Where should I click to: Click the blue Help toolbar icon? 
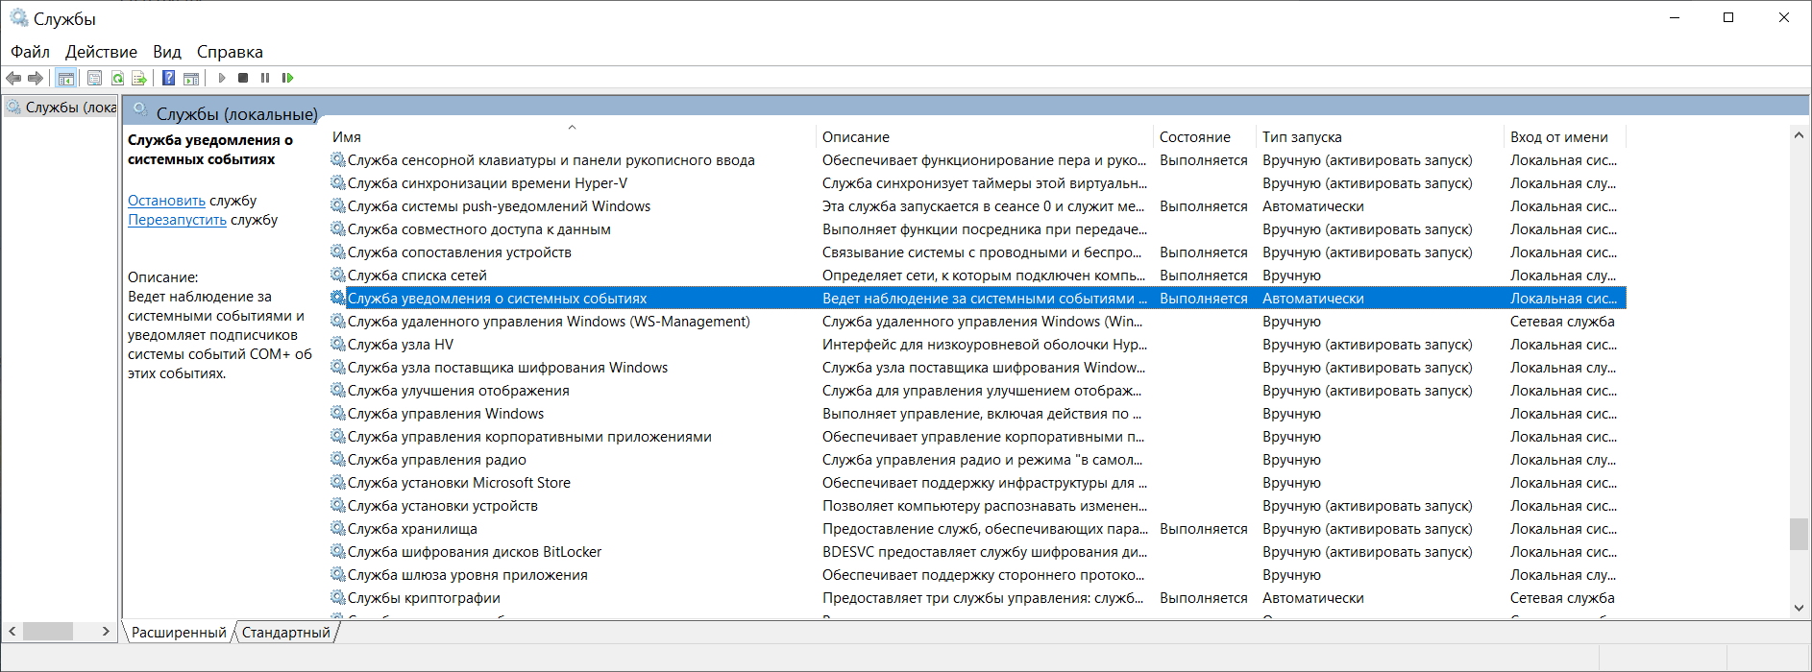(168, 78)
